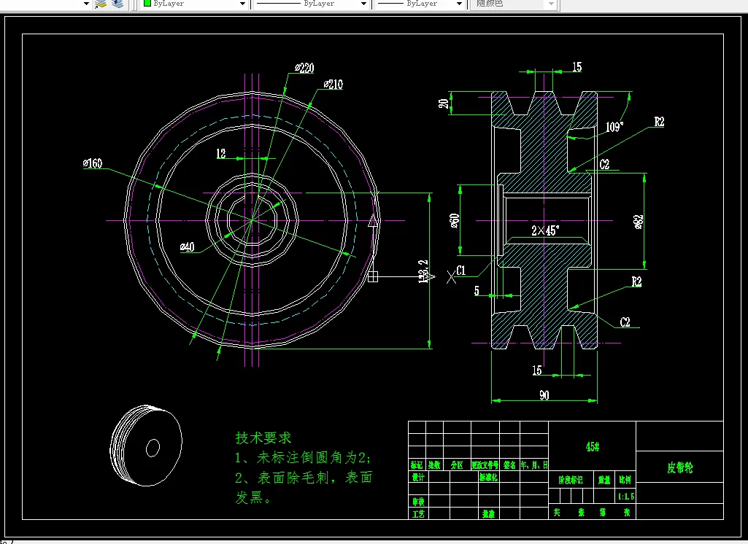The width and height of the screenshot is (748, 544).
Task: Click the 皮带轮 title block cell
Action: tap(680, 467)
